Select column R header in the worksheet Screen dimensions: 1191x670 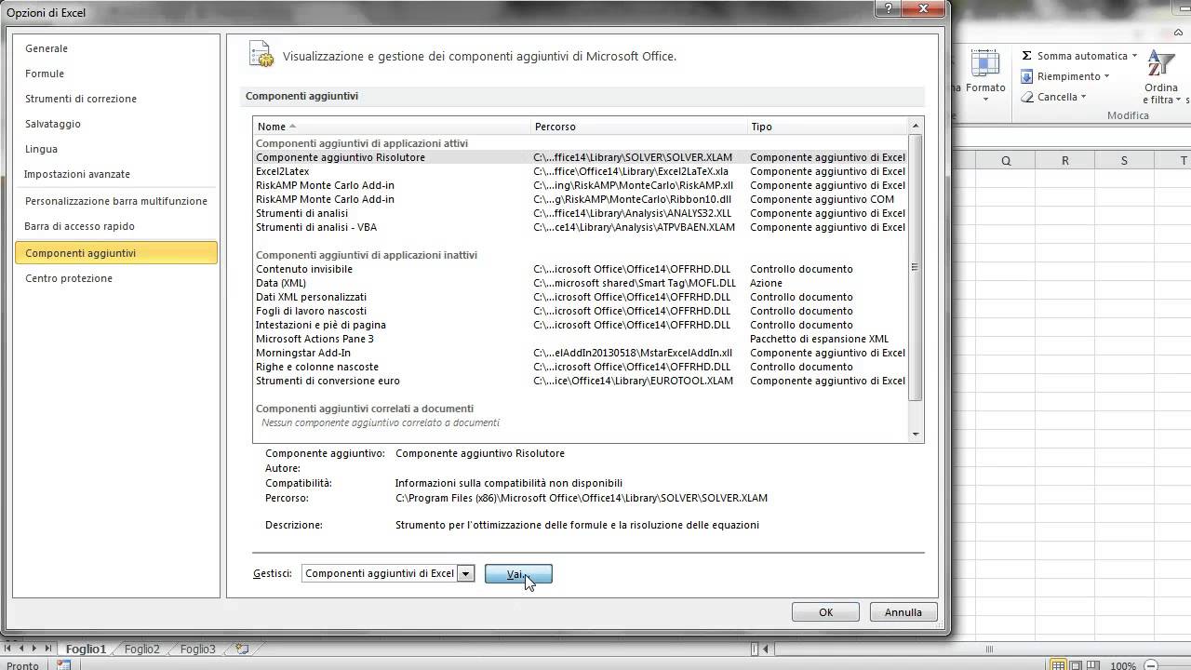coord(1065,160)
